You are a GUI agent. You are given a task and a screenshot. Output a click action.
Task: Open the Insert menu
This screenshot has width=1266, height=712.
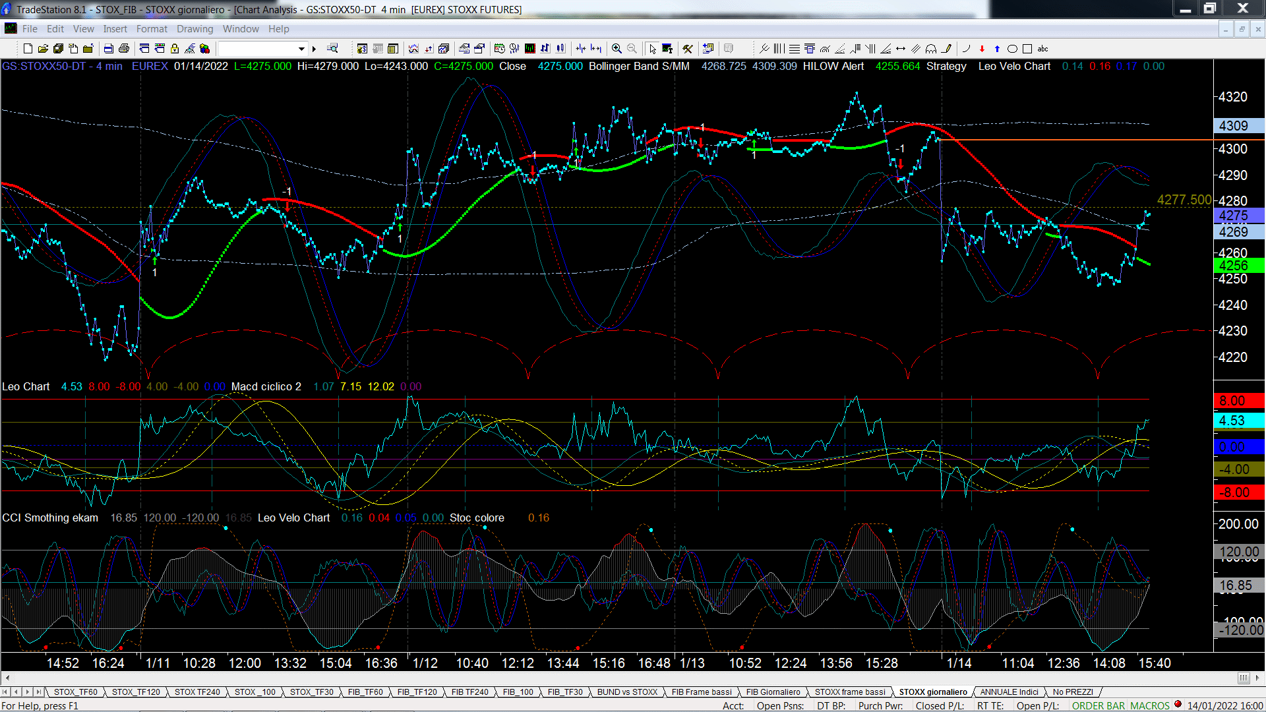[x=115, y=29]
